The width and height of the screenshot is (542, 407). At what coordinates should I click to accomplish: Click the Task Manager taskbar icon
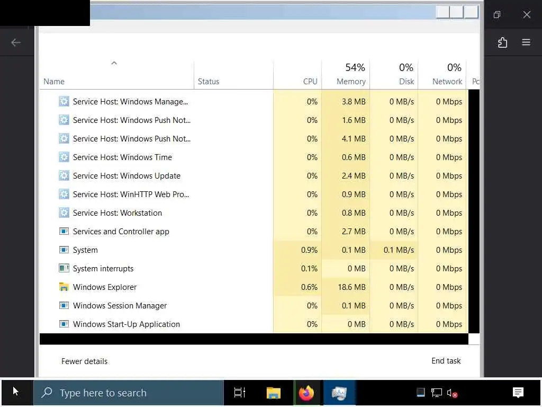coord(339,393)
